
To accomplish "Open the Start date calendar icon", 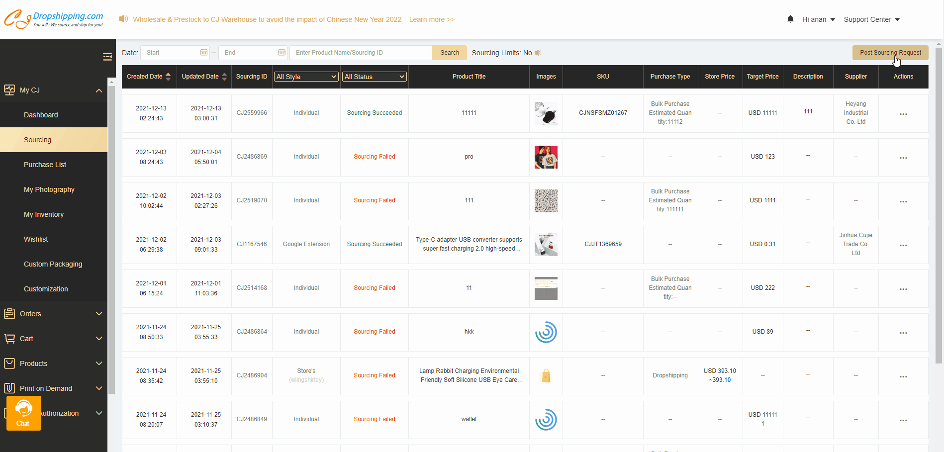I will click(203, 53).
